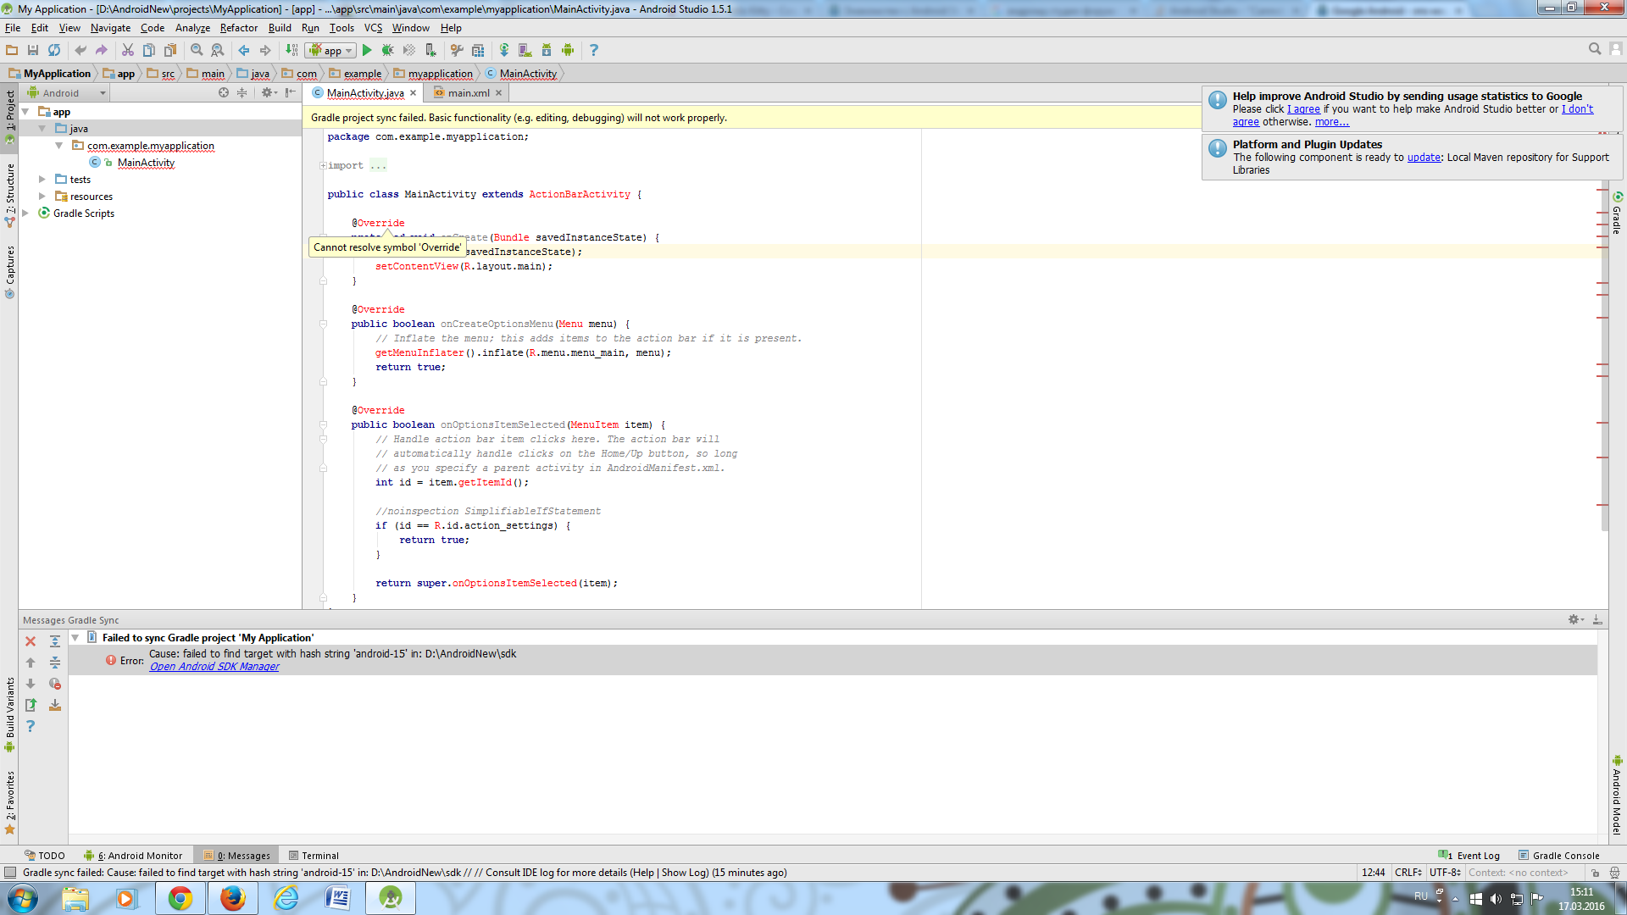Open the Terminal tool window tab
The height and width of the screenshot is (915, 1627).
pyautogui.click(x=314, y=856)
